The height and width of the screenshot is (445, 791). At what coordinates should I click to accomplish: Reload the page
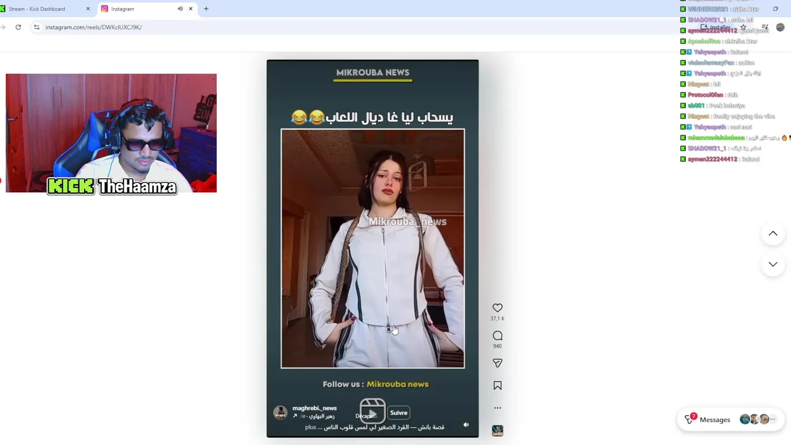[x=18, y=27]
